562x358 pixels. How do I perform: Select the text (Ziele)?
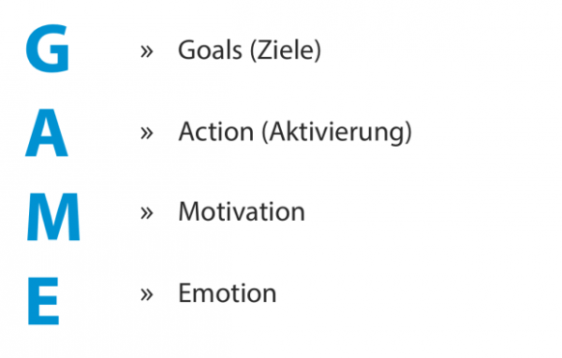click(286, 50)
